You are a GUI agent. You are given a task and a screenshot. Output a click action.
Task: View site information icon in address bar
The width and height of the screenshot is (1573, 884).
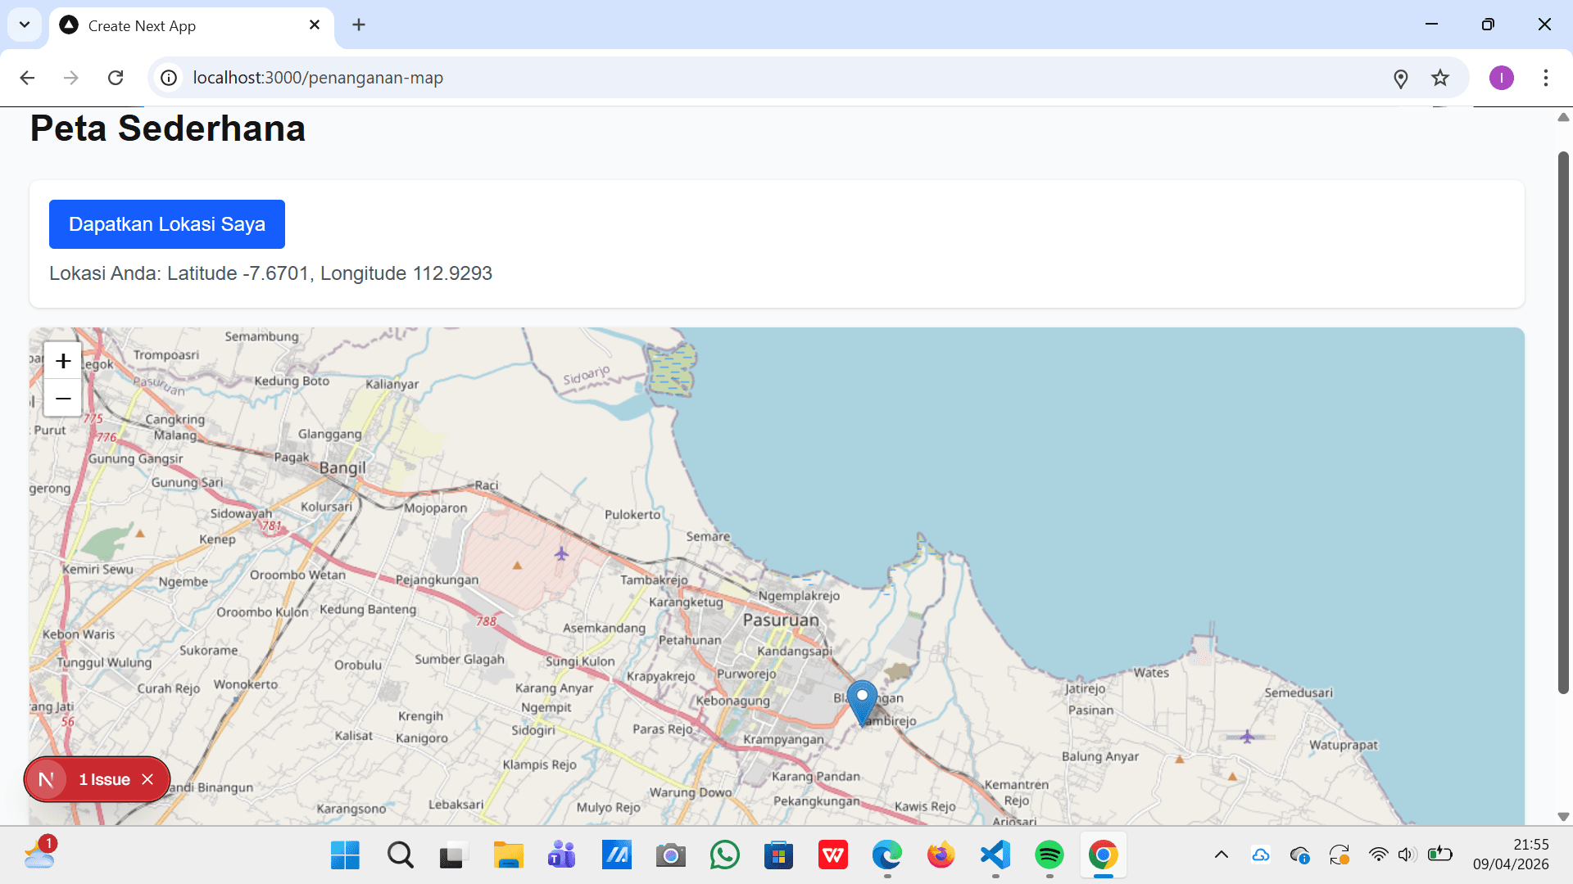tap(169, 78)
